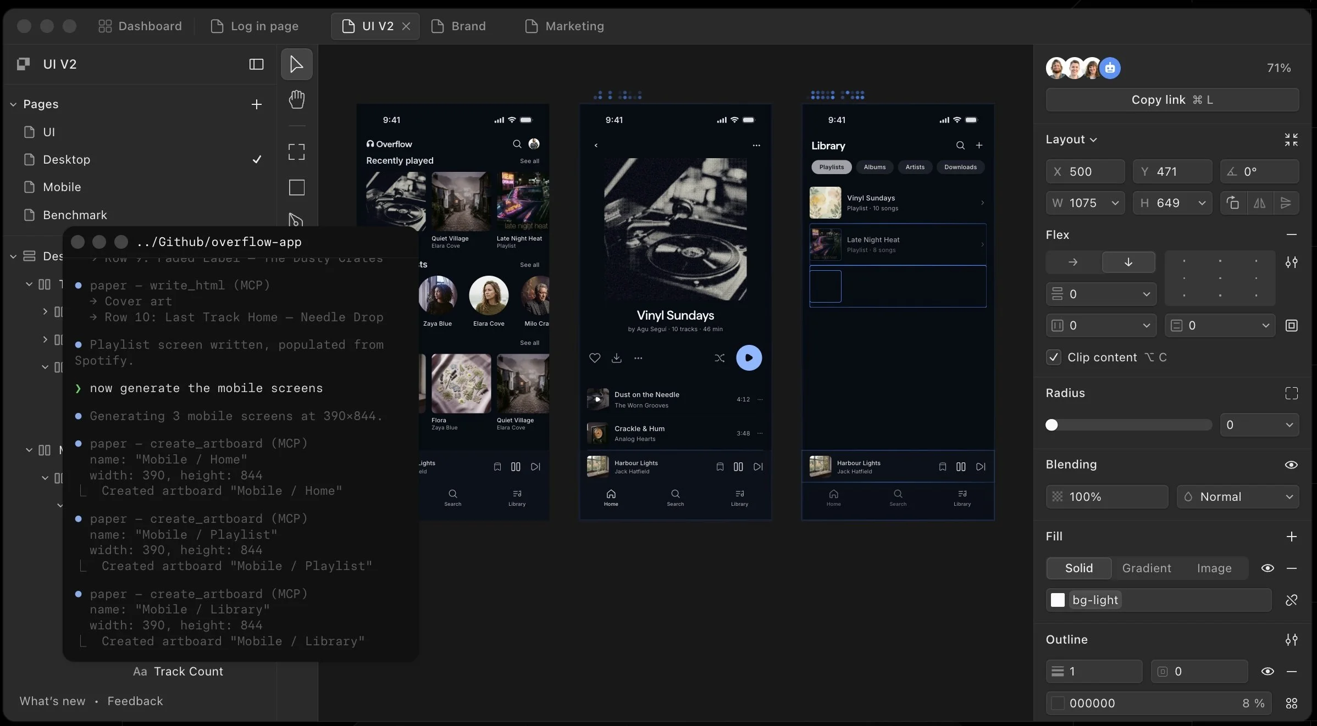
Task: Open the Mobile page
Action: tap(62, 187)
